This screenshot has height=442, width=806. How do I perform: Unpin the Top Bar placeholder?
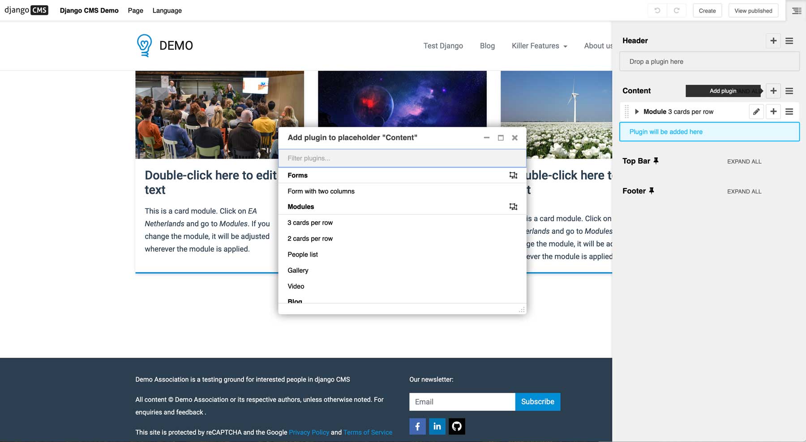(x=656, y=160)
